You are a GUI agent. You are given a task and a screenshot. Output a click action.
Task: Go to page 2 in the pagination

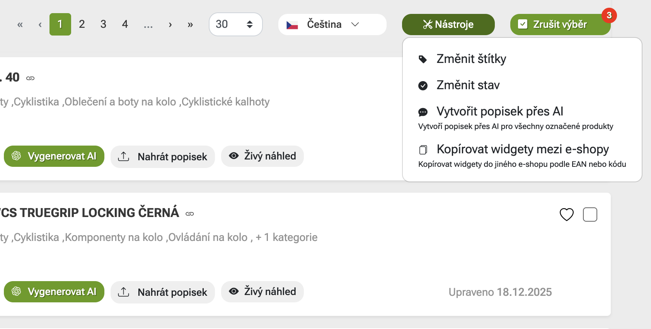(82, 24)
